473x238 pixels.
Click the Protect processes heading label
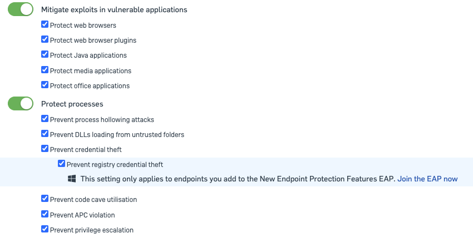(x=72, y=104)
